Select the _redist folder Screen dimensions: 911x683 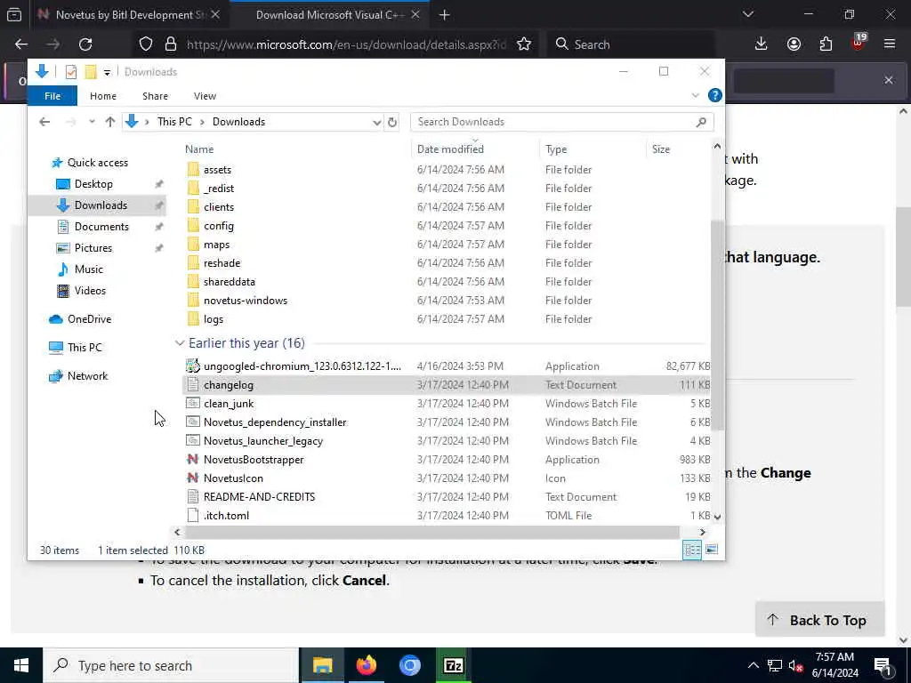coord(219,189)
